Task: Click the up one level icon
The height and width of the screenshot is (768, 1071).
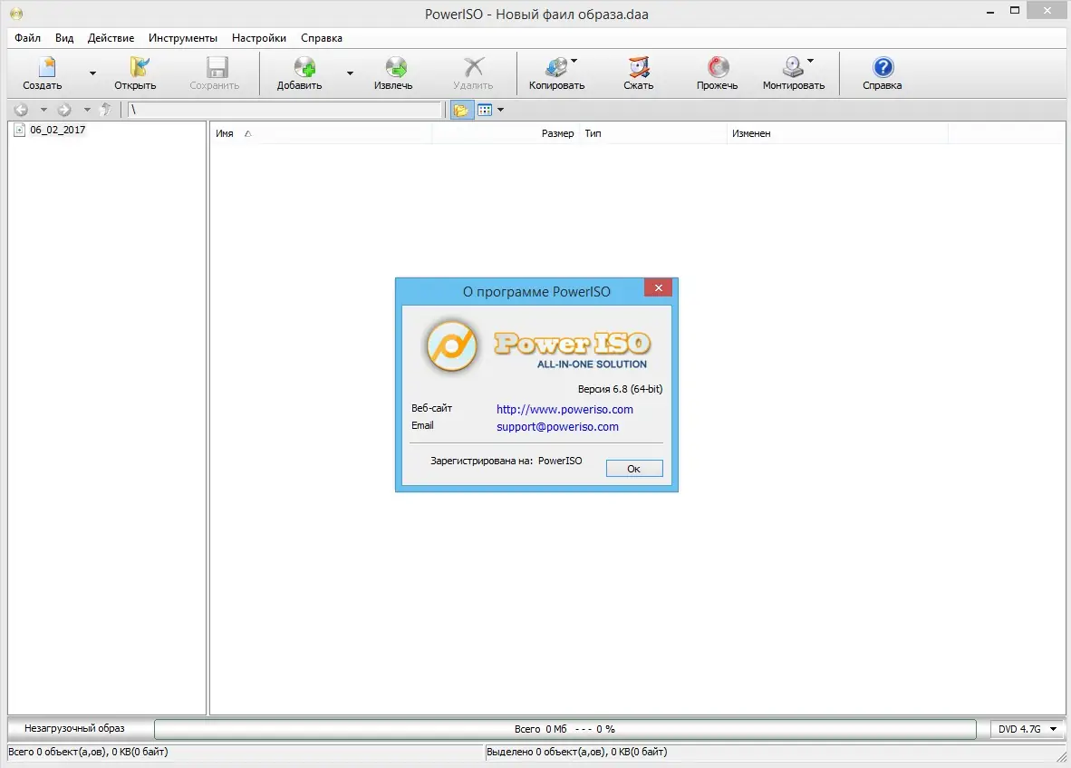Action: 105,110
